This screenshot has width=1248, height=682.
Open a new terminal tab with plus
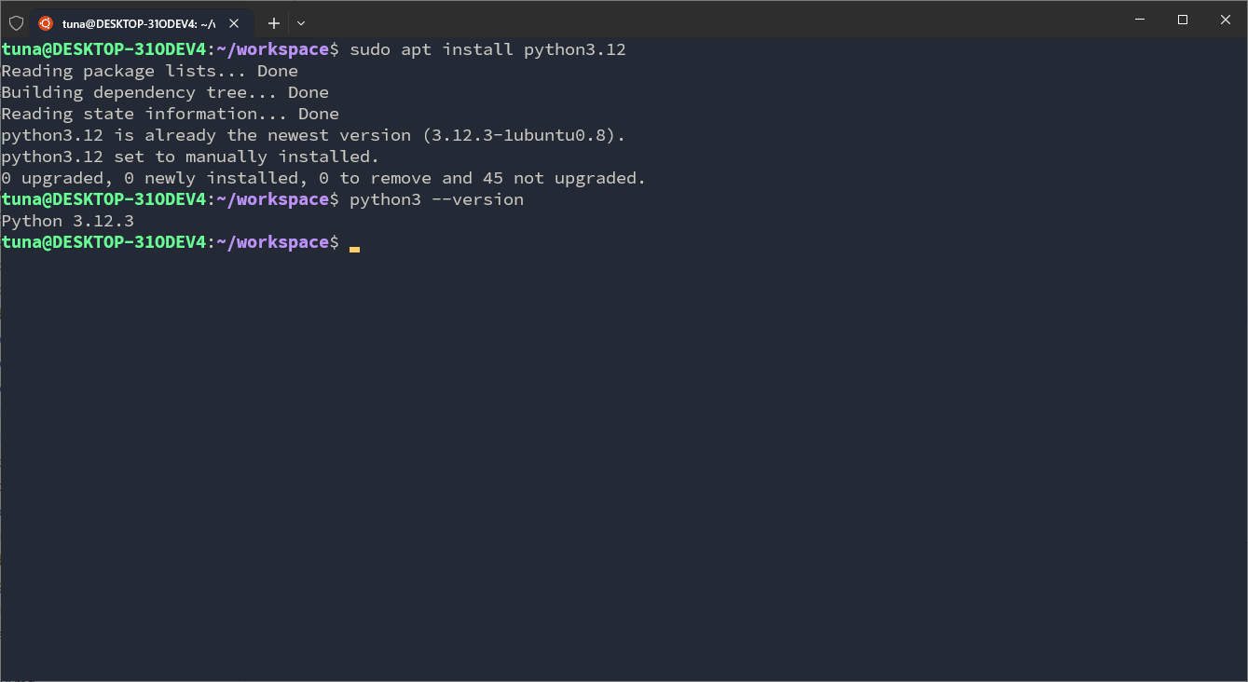[273, 22]
